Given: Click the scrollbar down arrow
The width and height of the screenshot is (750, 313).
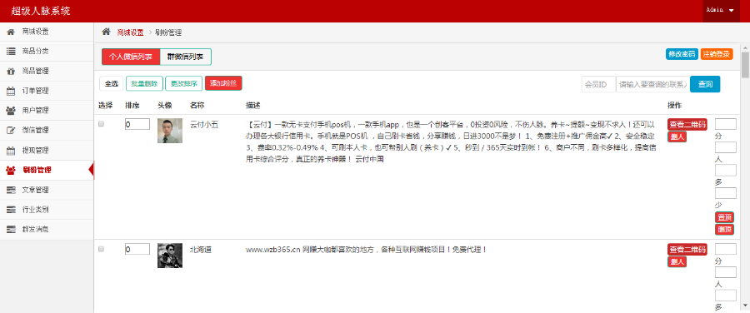Looking at the screenshot, I should 745,305.
